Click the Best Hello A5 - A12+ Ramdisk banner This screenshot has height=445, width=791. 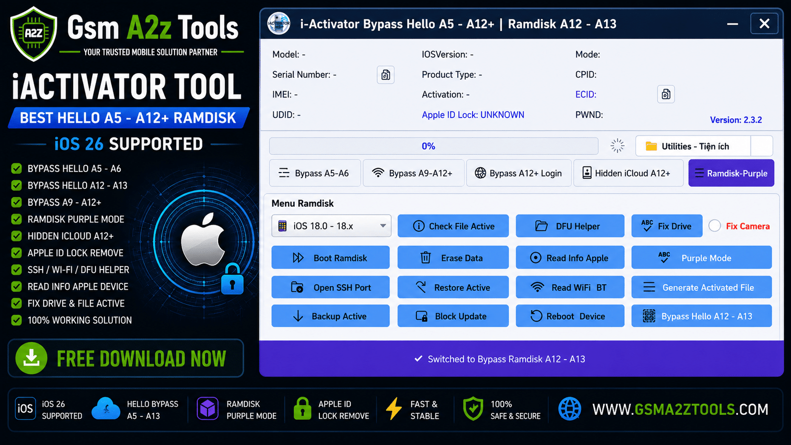128,118
